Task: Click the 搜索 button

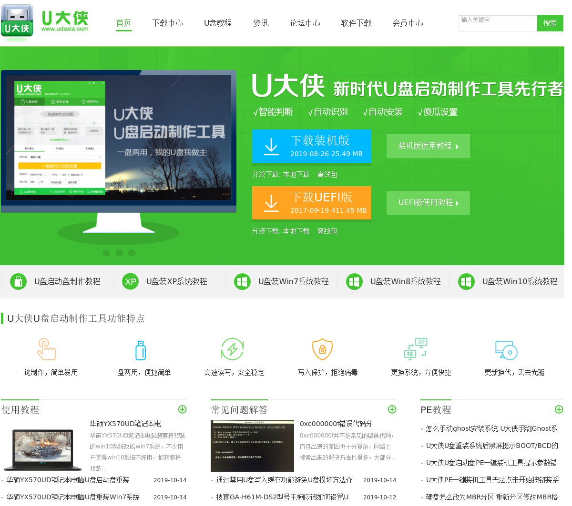Action: tap(550, 23)
